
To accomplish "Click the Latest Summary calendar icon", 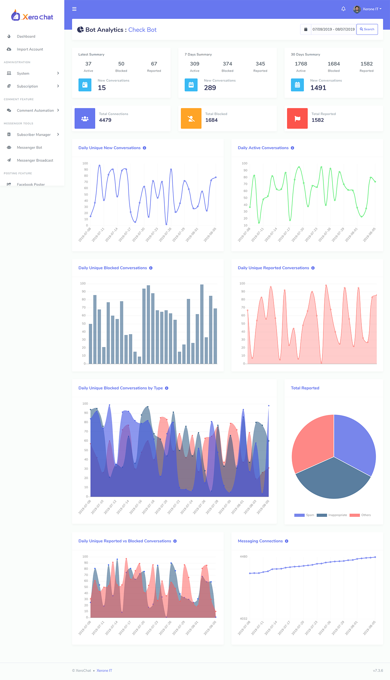I will 85,85.
